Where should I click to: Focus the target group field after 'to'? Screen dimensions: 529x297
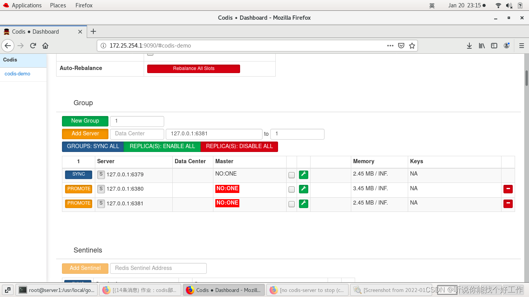[x=297, y=134]
